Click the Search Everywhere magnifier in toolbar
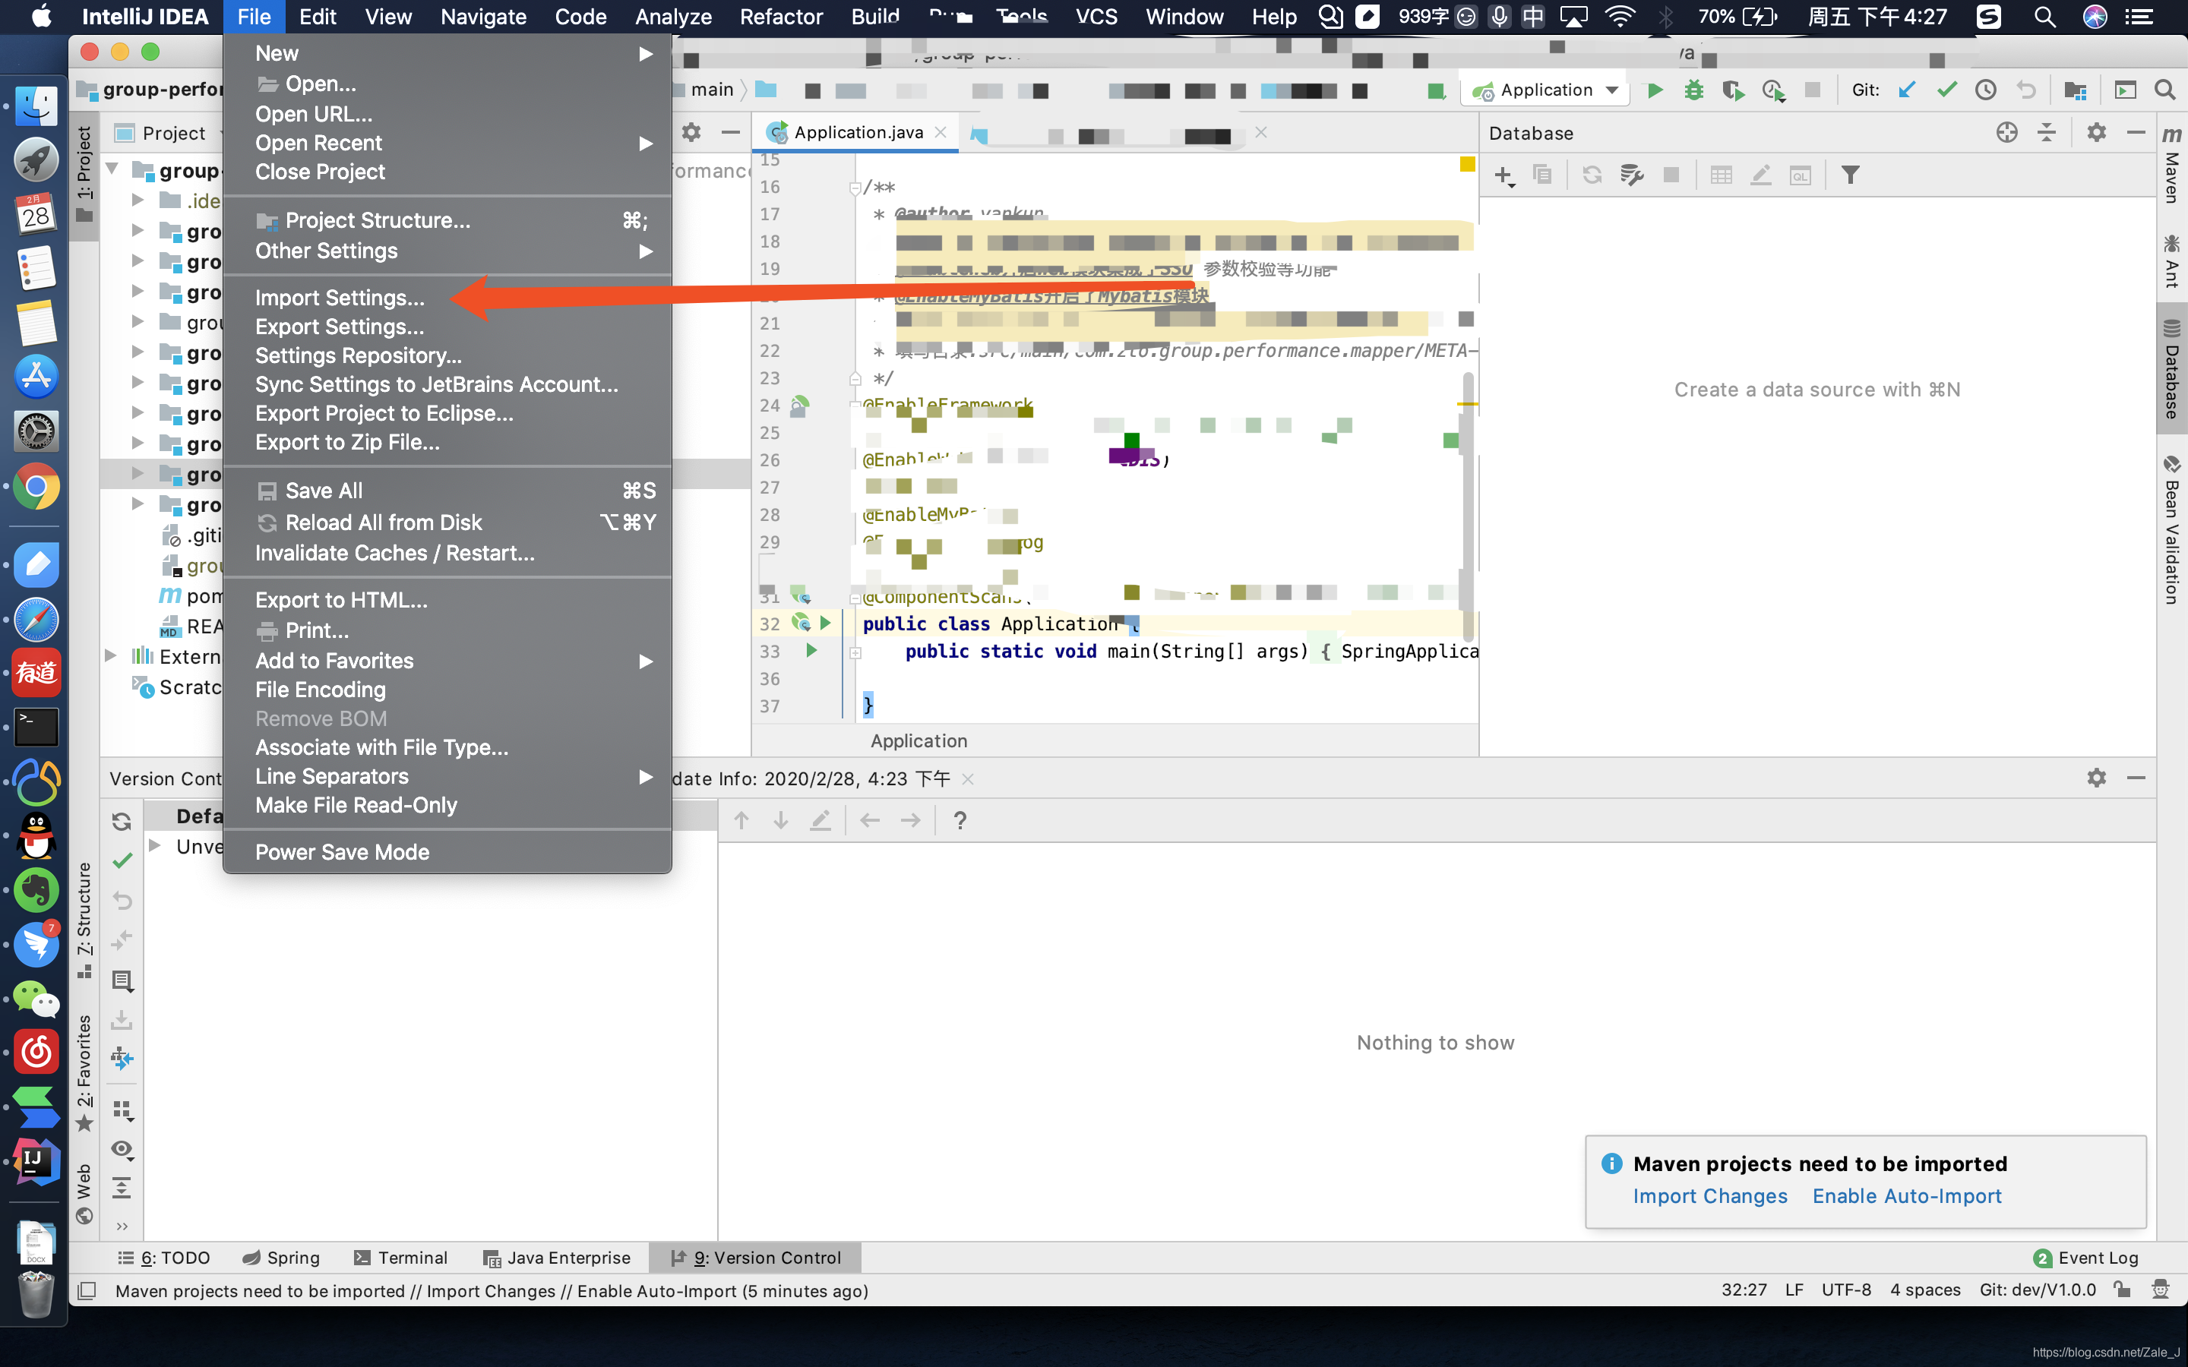 point(2164,90)
